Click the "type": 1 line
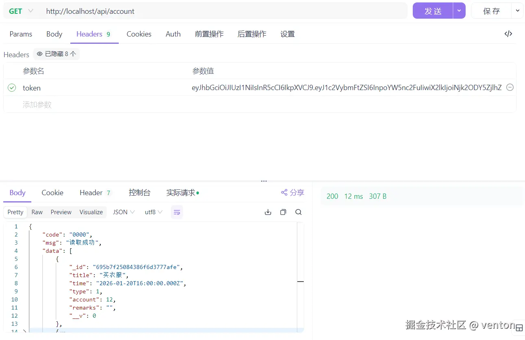The image size is (525, 340). tap(86, 291)
